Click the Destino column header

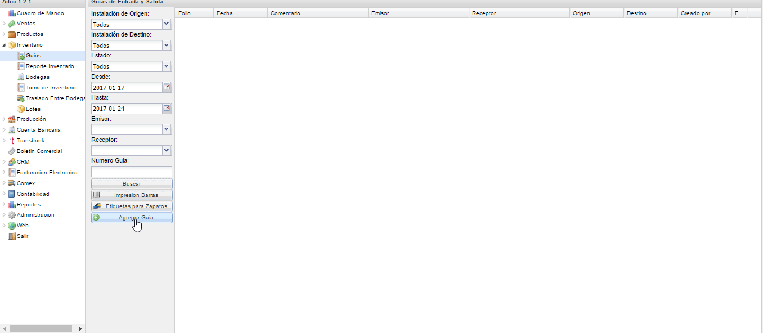(650, 13)
